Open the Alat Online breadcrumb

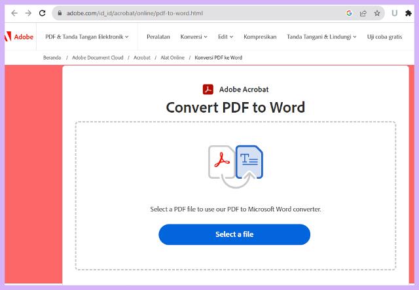click(x=172, y=58)
